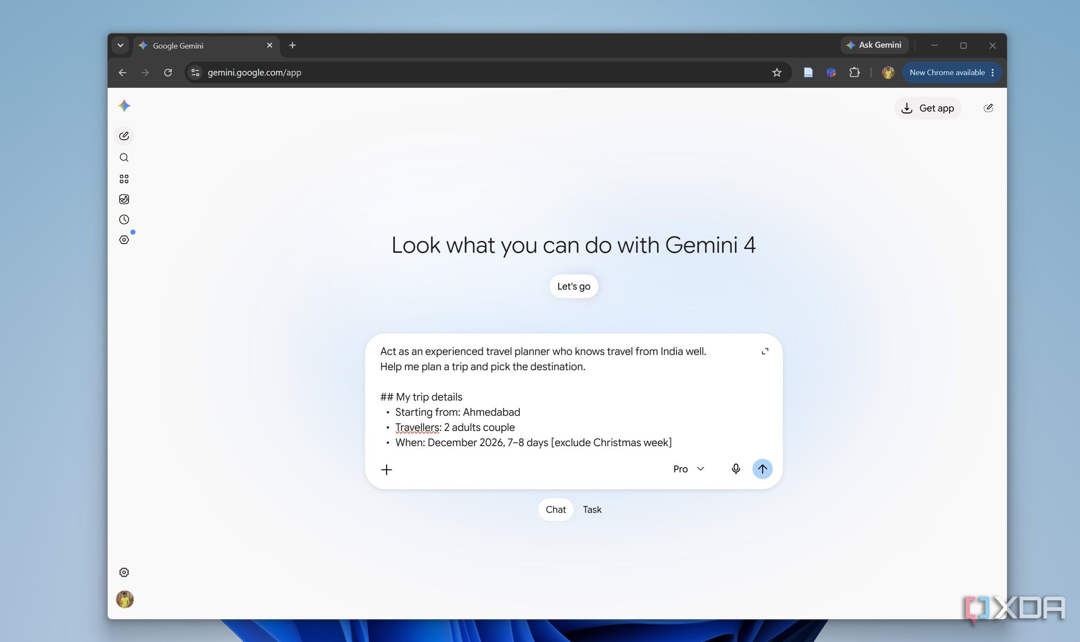Close the Google Gemini tab

269,46
